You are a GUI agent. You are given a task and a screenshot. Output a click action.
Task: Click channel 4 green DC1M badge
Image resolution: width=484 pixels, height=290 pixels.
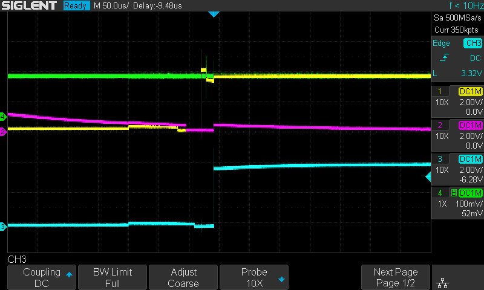click(x=471, y=193)
